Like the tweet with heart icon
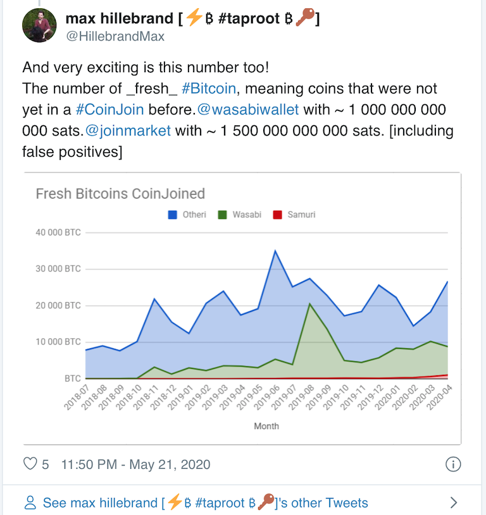The height and width of the screenshot is (515, 486). point(30,464)
